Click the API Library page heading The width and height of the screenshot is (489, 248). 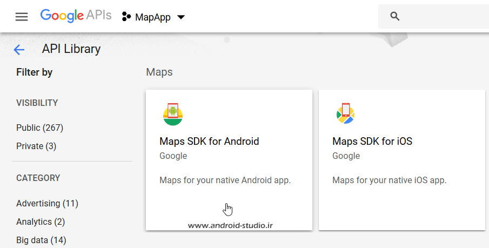tap(71, 49)
